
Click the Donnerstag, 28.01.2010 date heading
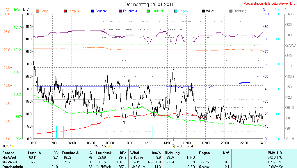pyautogui.click(x=150, y=4)
